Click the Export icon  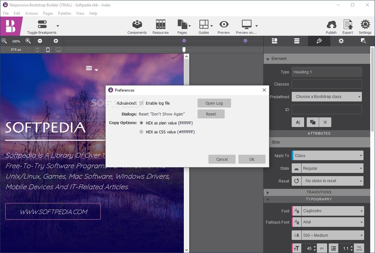348,24
